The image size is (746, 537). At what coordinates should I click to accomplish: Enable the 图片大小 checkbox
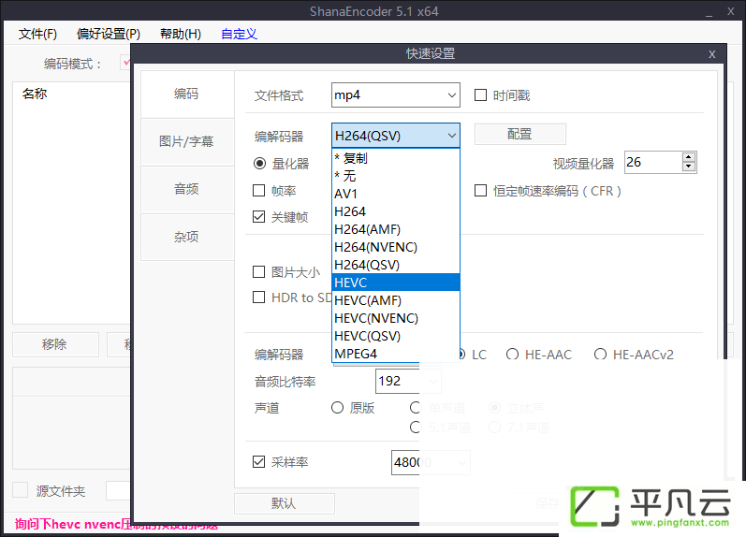tap(259, 272)
